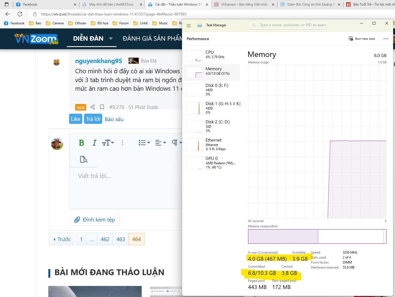
Task: Switch to VnExpress browser tab
Action: (x=244, y=4)
